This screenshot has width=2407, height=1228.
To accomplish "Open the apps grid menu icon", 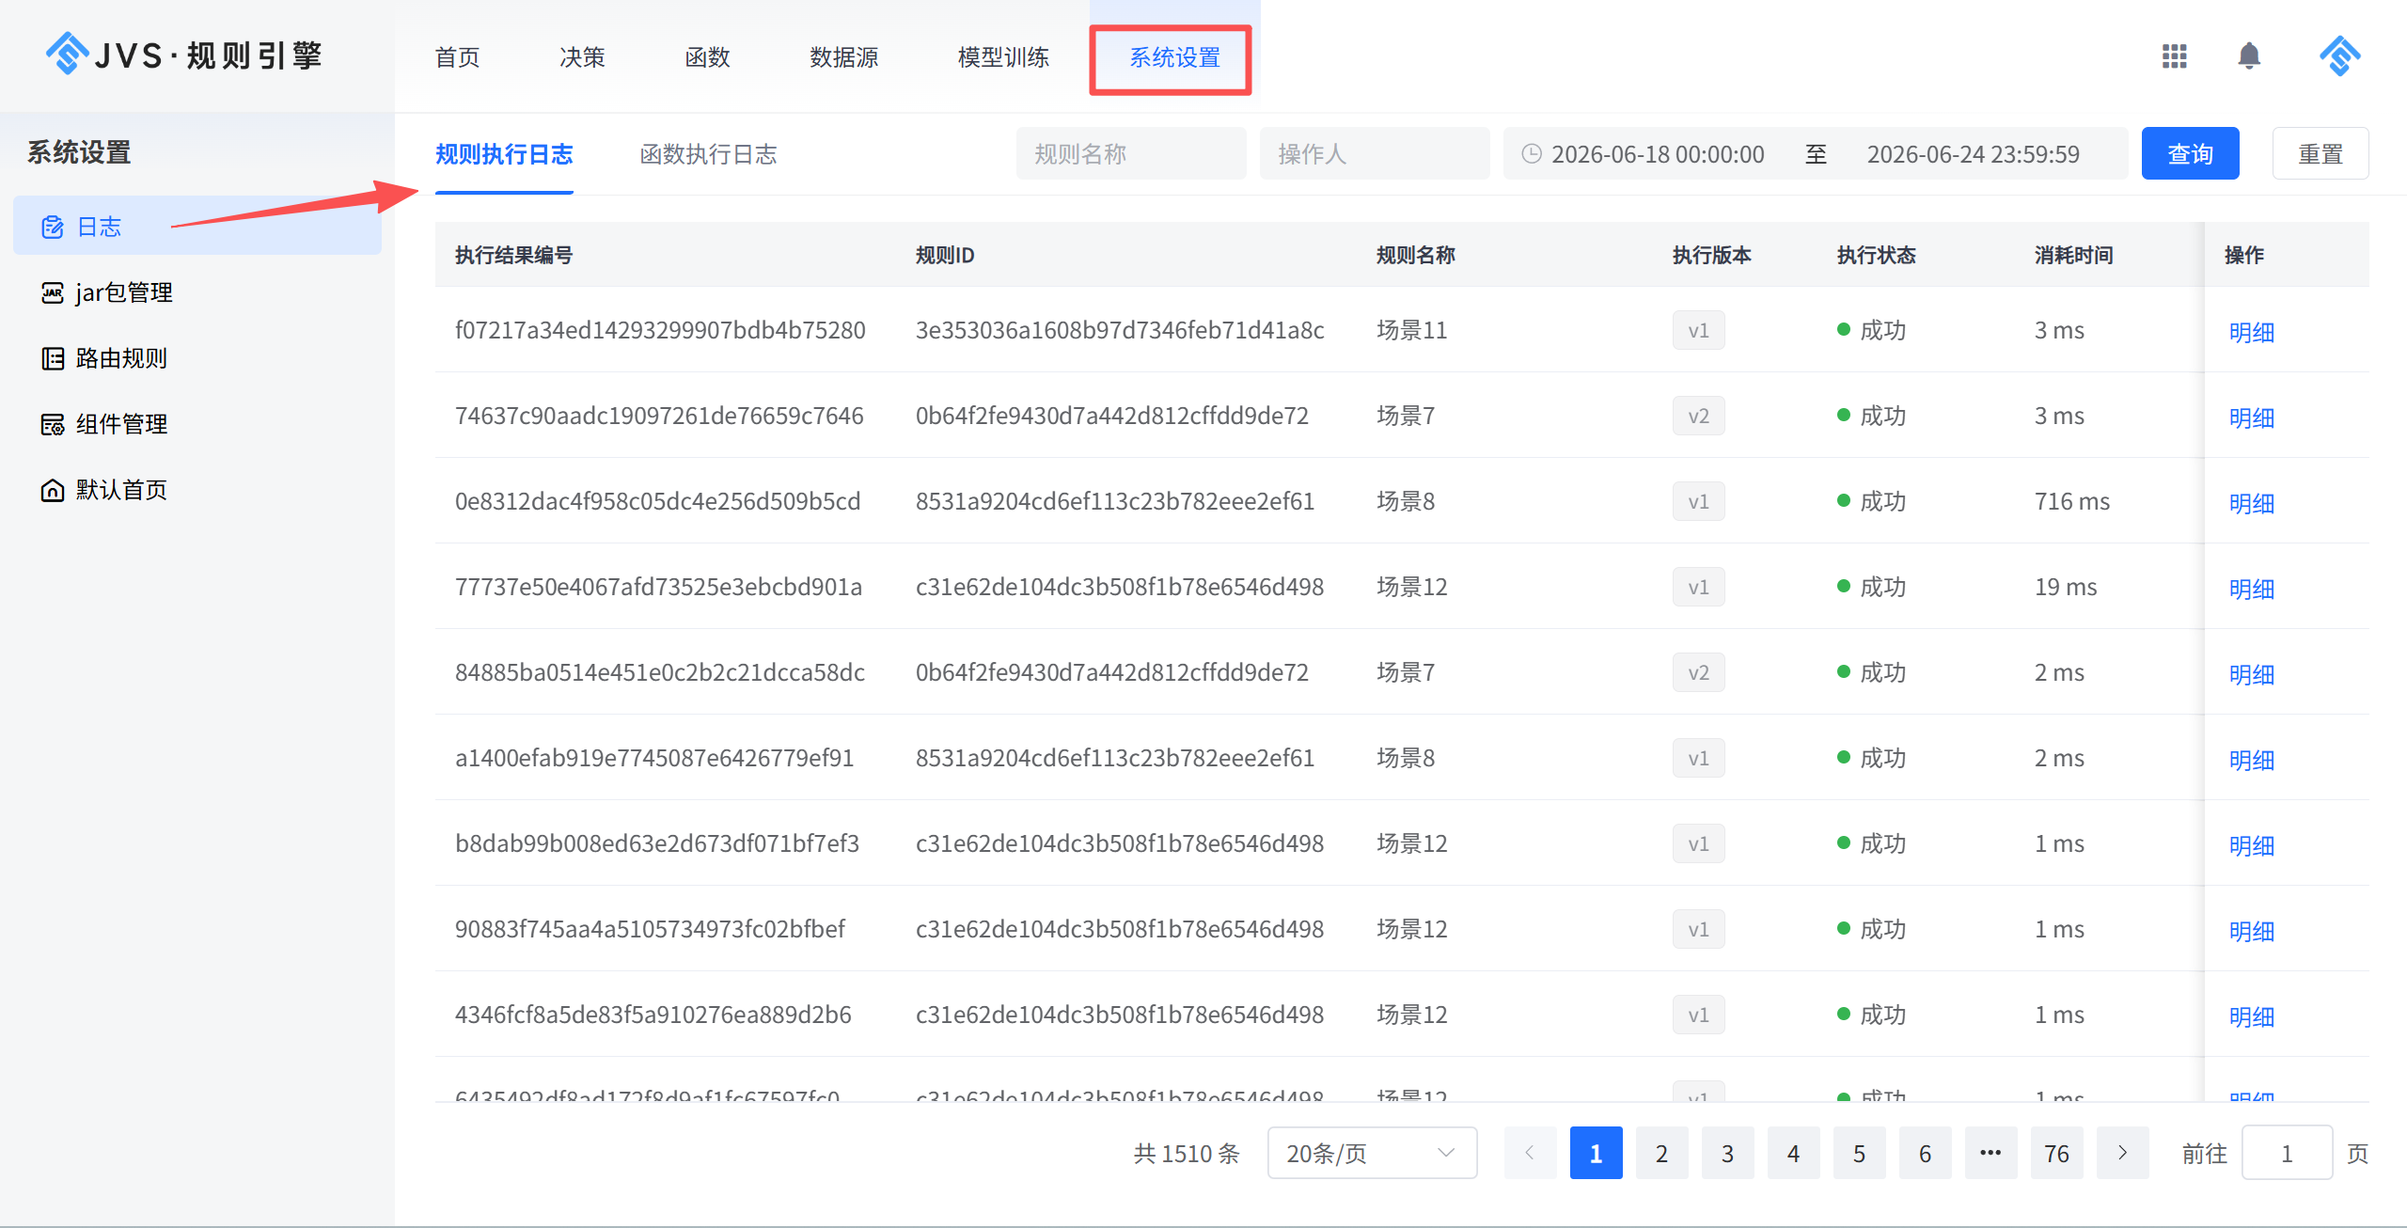I will tap(2174, 56).
